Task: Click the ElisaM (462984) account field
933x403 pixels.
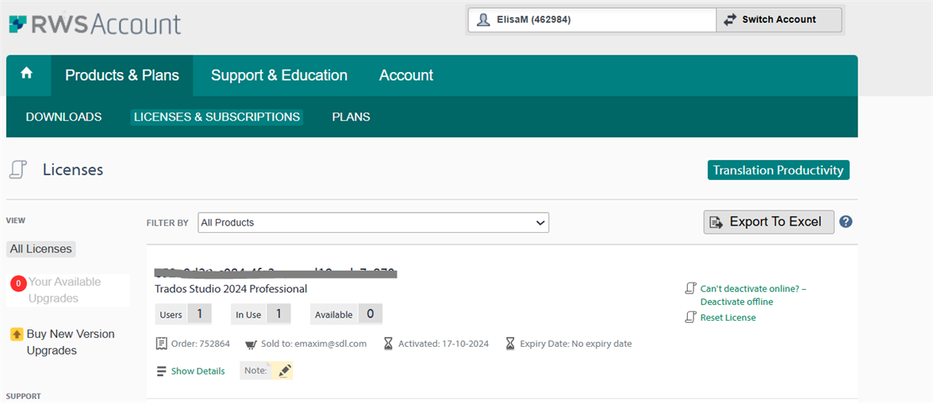Action: 592,20
